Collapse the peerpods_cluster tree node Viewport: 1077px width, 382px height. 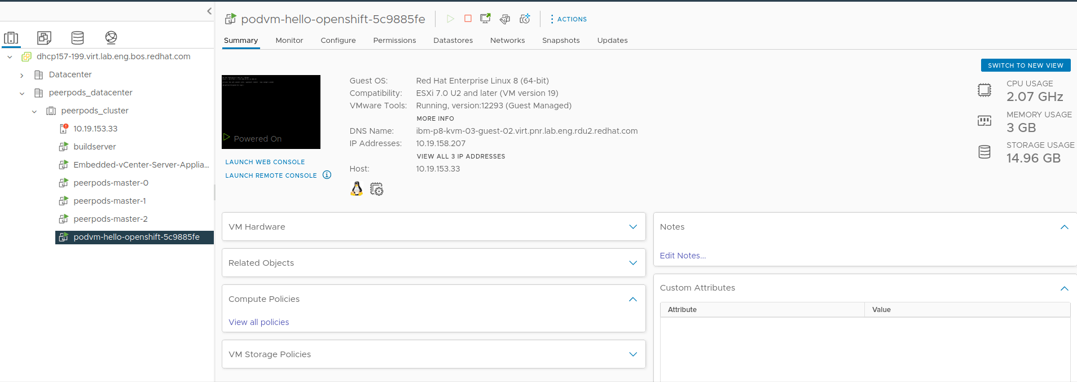click(x=34, y=111)
